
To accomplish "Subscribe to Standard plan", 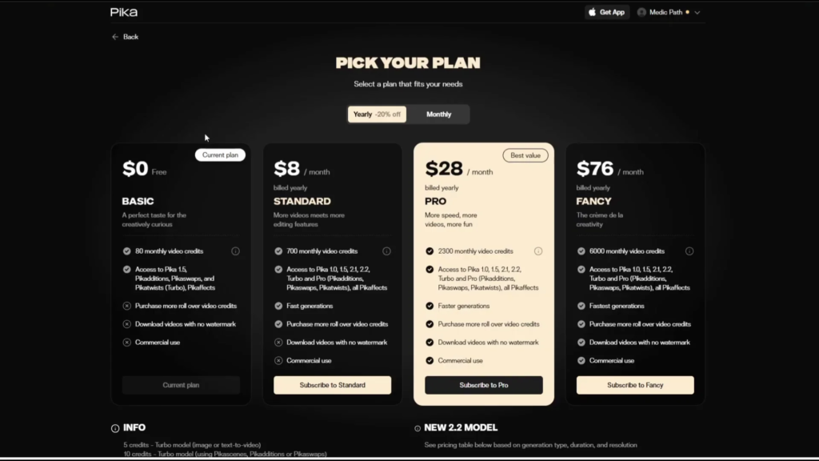I will pos(332,385).
